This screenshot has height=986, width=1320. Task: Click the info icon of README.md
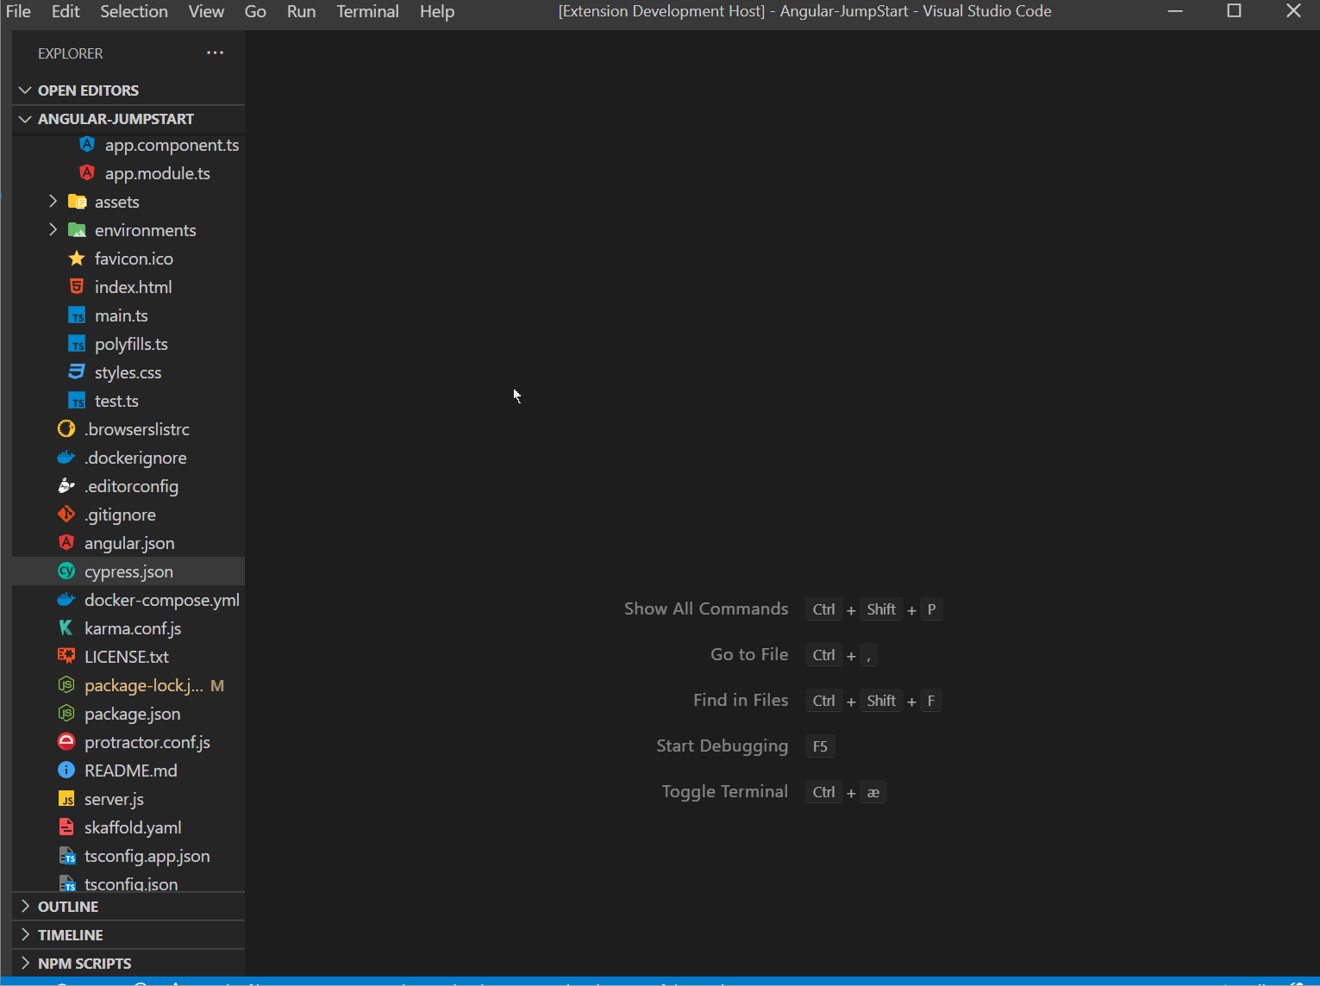click(66, 770)
